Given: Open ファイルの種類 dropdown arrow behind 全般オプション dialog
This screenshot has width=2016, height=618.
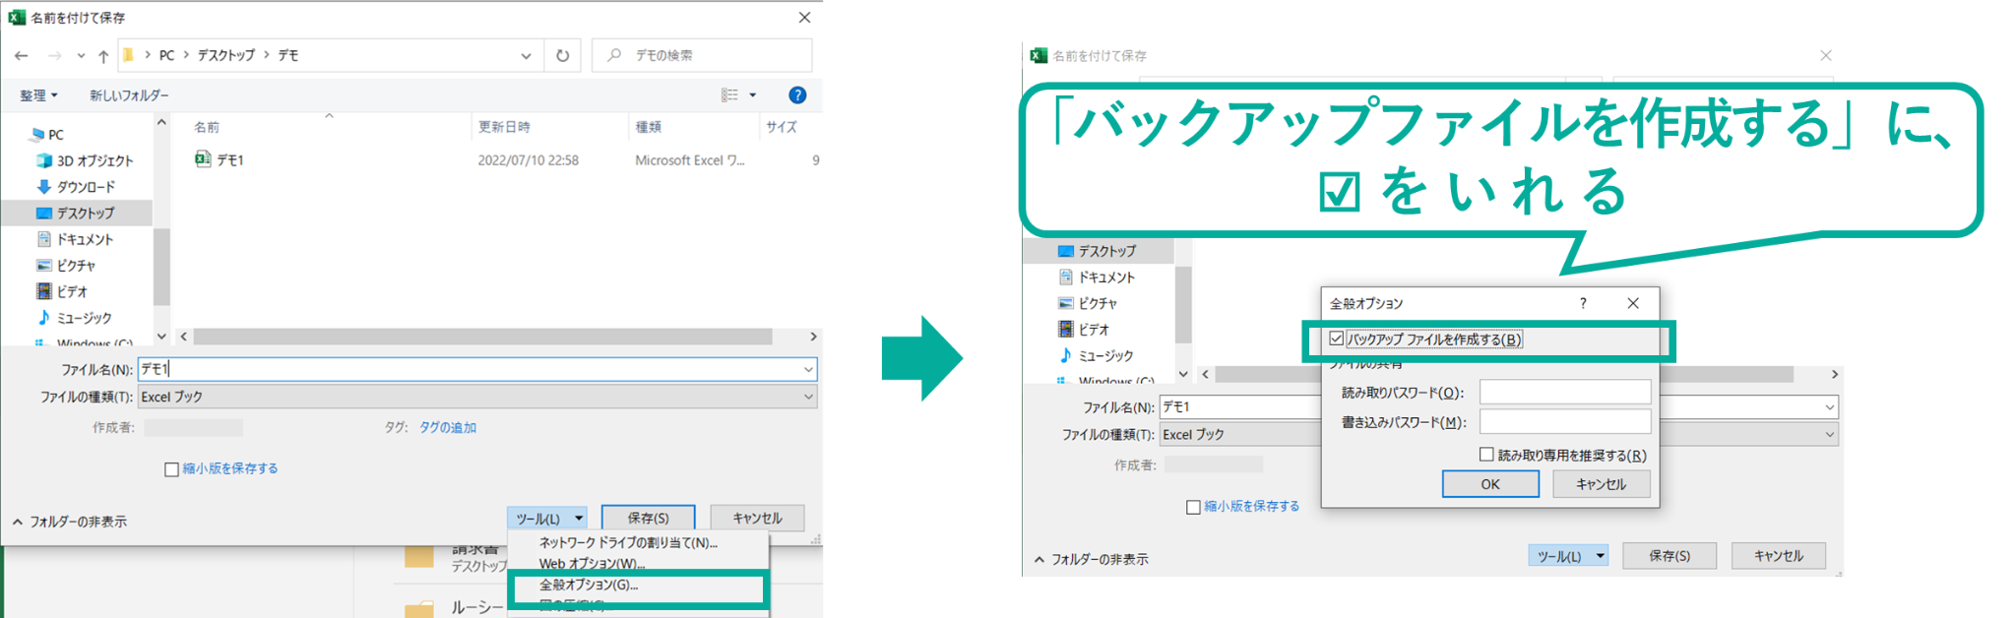Looking at the screenshot, I should point(1829,434).
